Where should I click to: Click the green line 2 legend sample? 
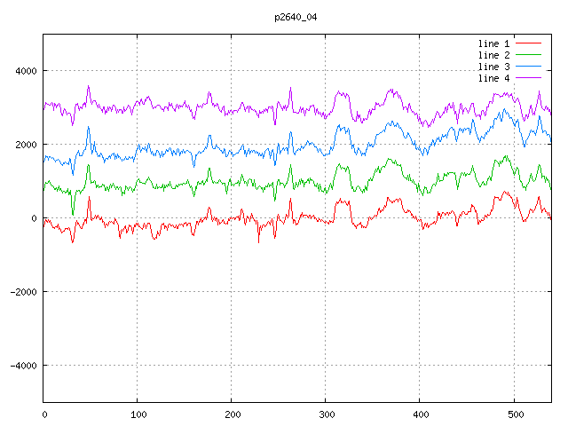coord(529,55)
